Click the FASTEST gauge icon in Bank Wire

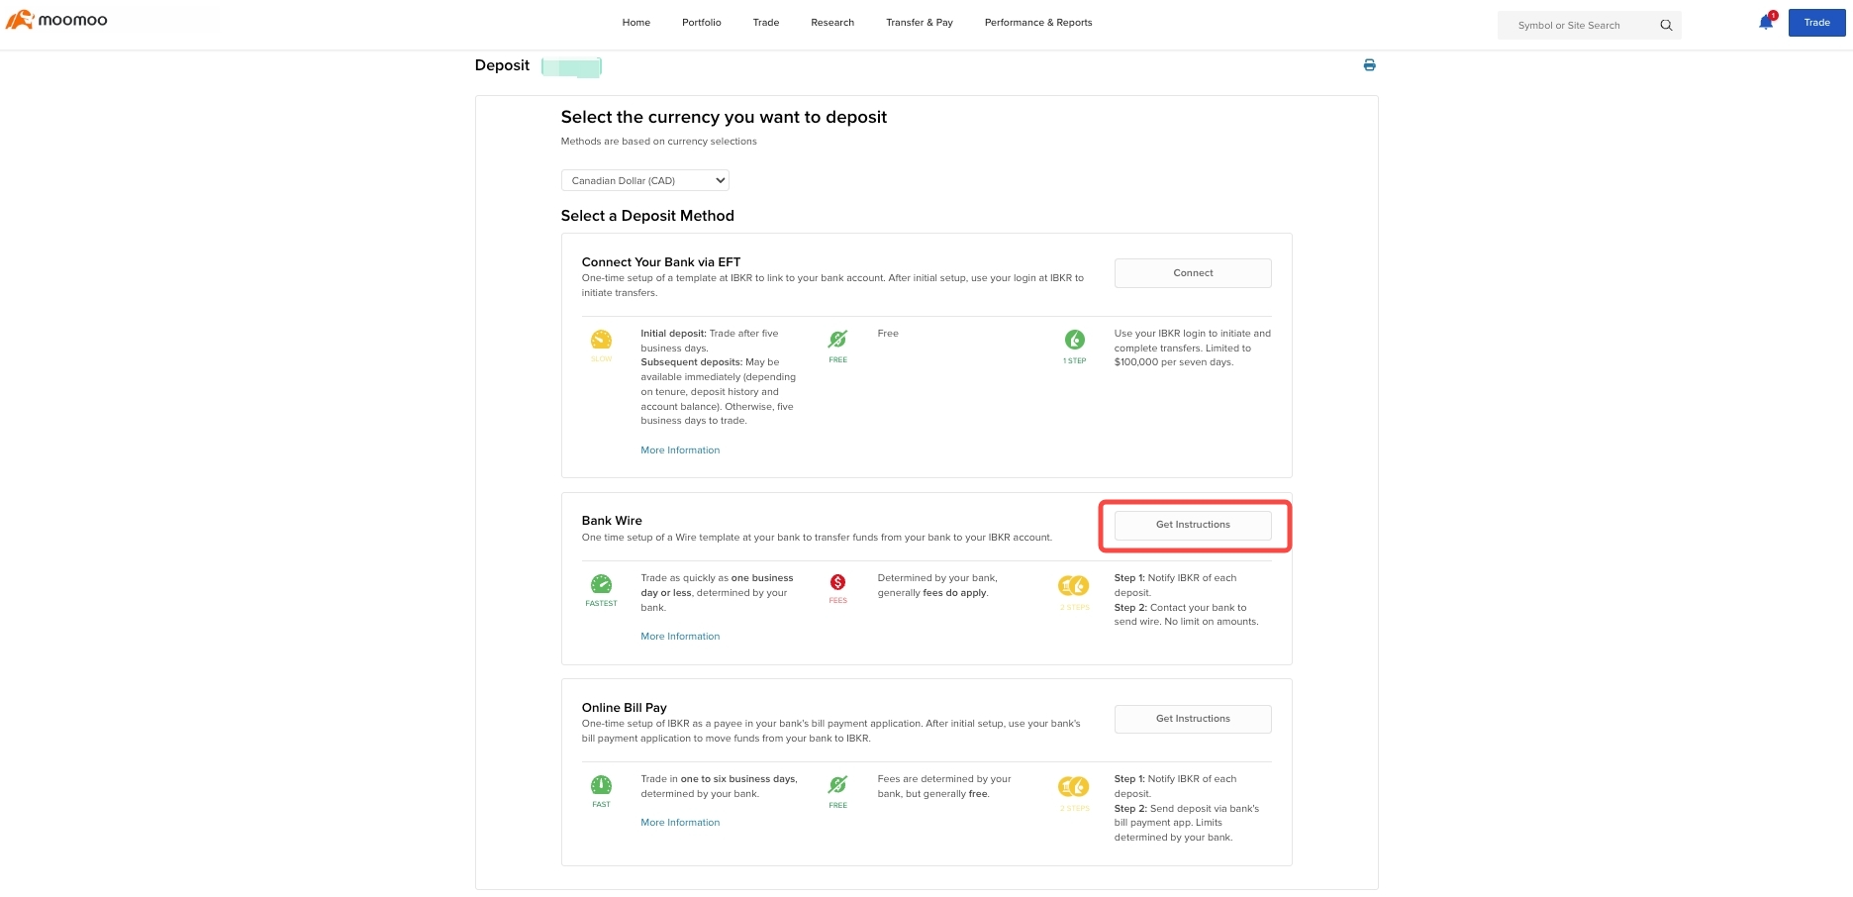point(601,584)
